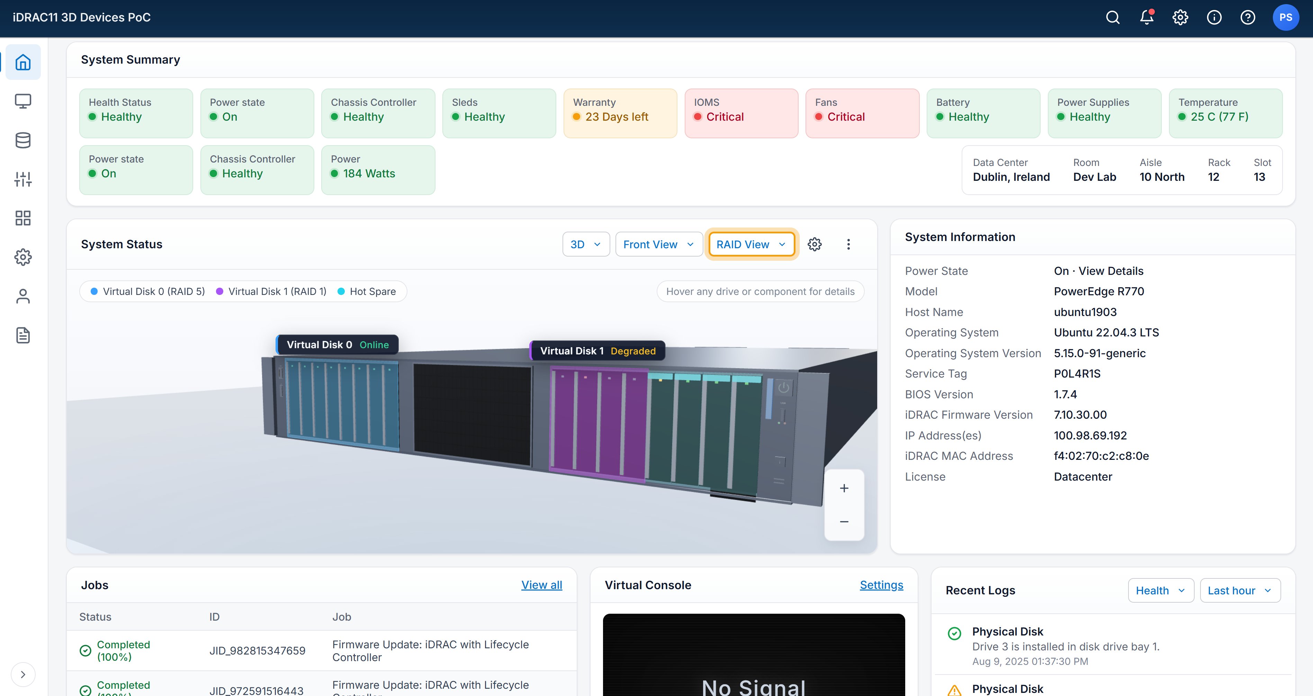Click the Data Center Dublin, Ireland value

[x=1011, y=177]
